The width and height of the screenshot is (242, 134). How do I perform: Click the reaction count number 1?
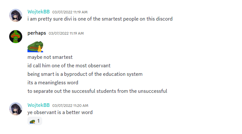coord(39,121)
